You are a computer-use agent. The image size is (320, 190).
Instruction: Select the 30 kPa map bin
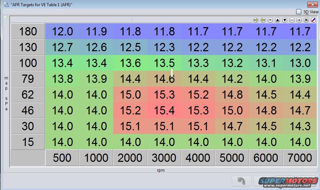click(x=28, y=126)
